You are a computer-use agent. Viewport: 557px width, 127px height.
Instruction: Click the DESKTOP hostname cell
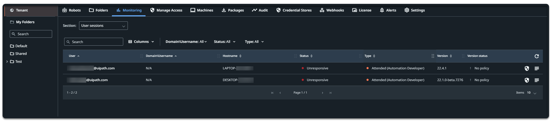(238, 80)
